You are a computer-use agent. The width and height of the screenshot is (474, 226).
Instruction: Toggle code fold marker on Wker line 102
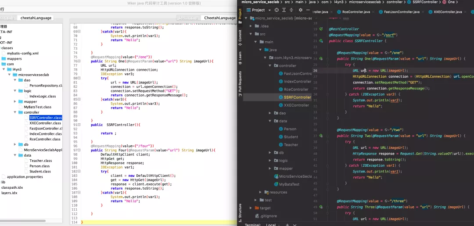[79, 171]
